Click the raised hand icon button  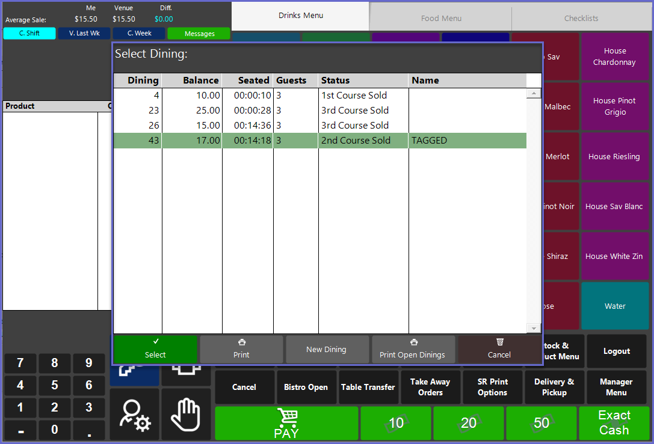185,415
